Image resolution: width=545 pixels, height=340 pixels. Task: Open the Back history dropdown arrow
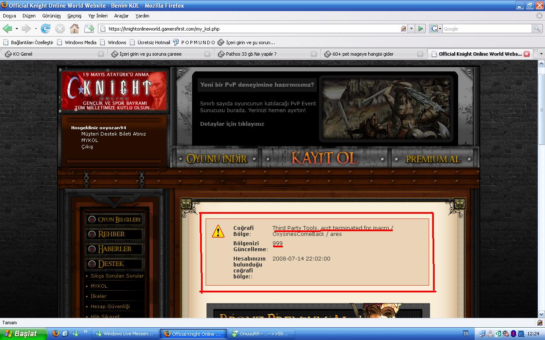click(17, 29)
